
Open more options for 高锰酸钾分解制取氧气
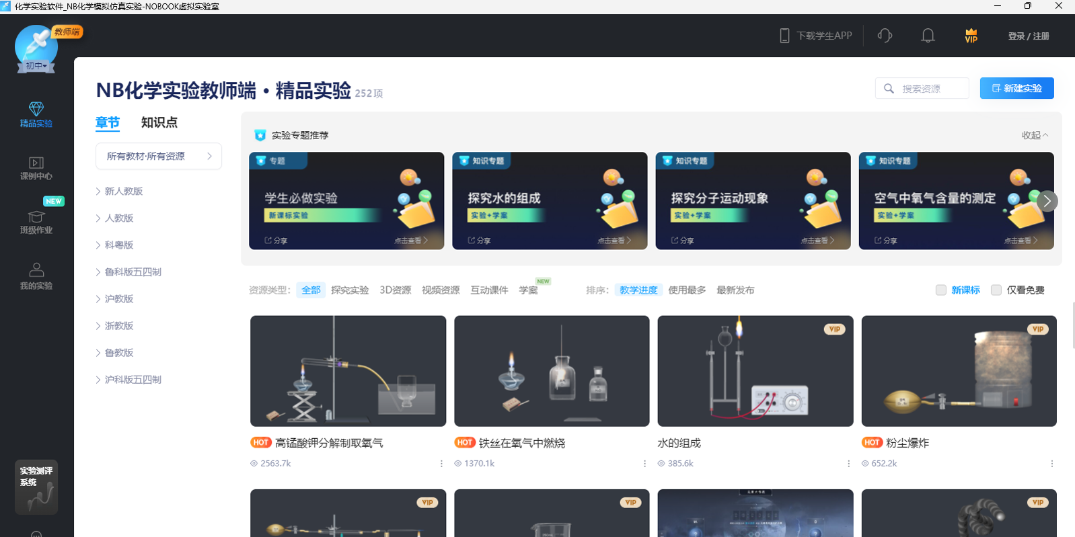pos(441,464)
